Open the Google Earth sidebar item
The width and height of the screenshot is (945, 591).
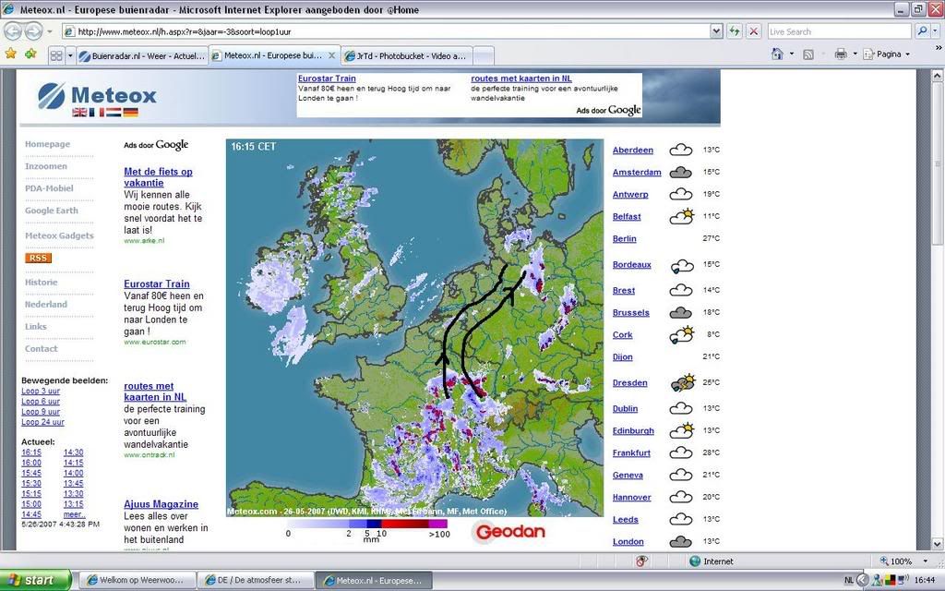pos(52,211)
